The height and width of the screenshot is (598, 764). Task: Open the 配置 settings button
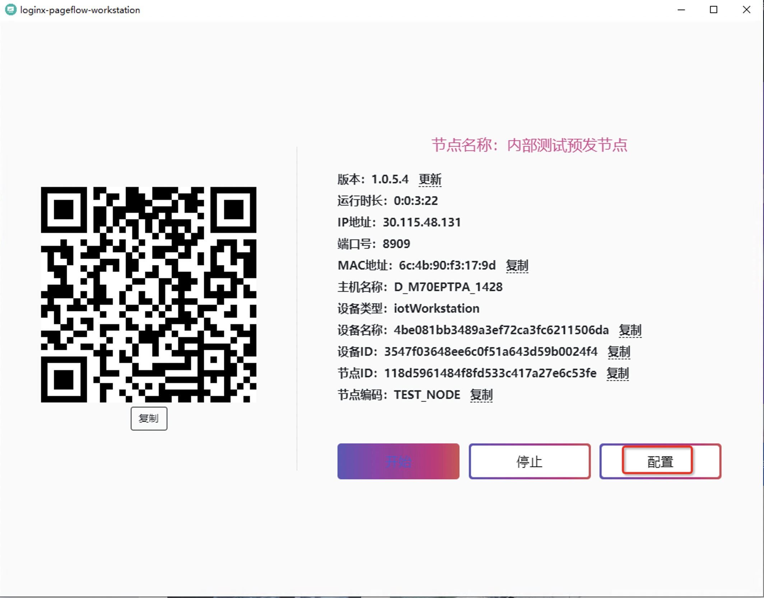(x=660, y=461)
